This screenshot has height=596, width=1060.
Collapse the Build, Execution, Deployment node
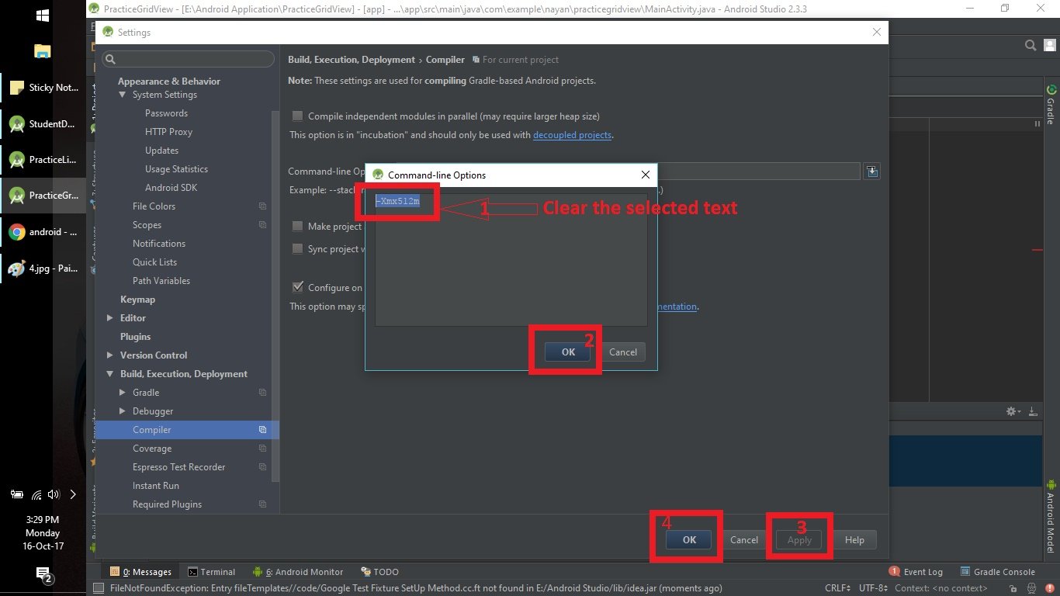109,374
